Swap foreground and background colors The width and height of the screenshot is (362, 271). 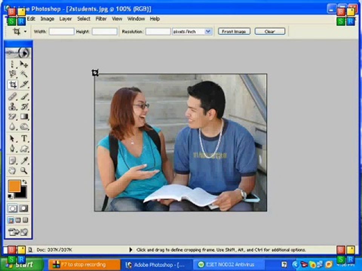click(x=25, y=182)
